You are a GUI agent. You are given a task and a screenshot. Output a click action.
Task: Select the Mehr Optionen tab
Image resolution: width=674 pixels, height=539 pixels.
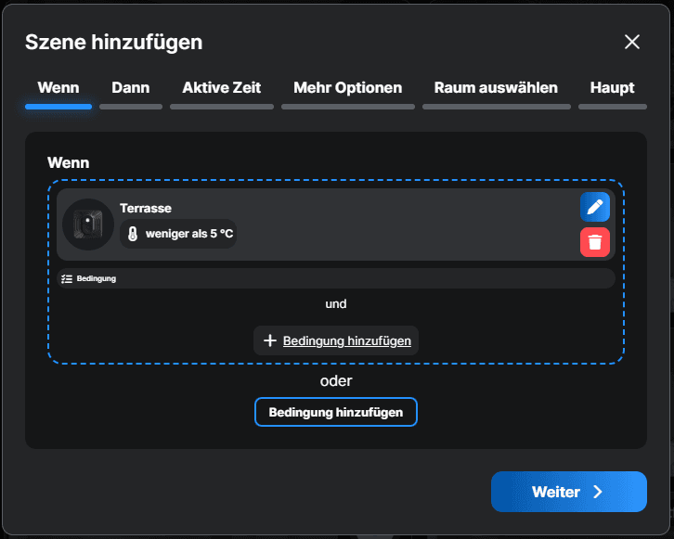(347, 88)
